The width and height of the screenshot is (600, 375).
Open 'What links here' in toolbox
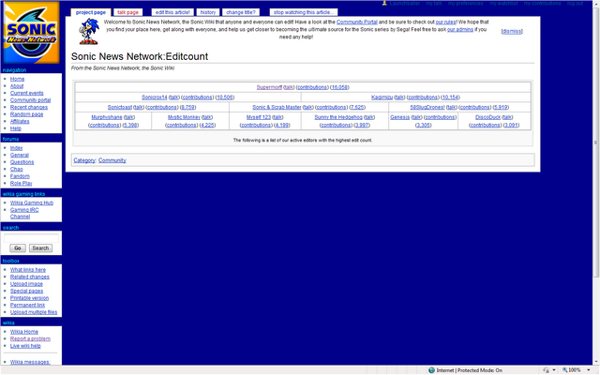(28, 270)
